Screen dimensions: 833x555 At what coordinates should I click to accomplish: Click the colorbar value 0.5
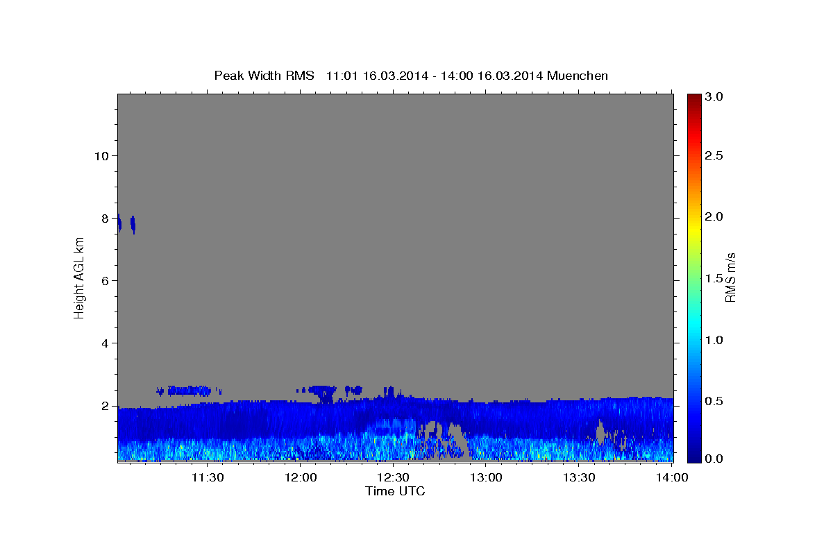714,401
